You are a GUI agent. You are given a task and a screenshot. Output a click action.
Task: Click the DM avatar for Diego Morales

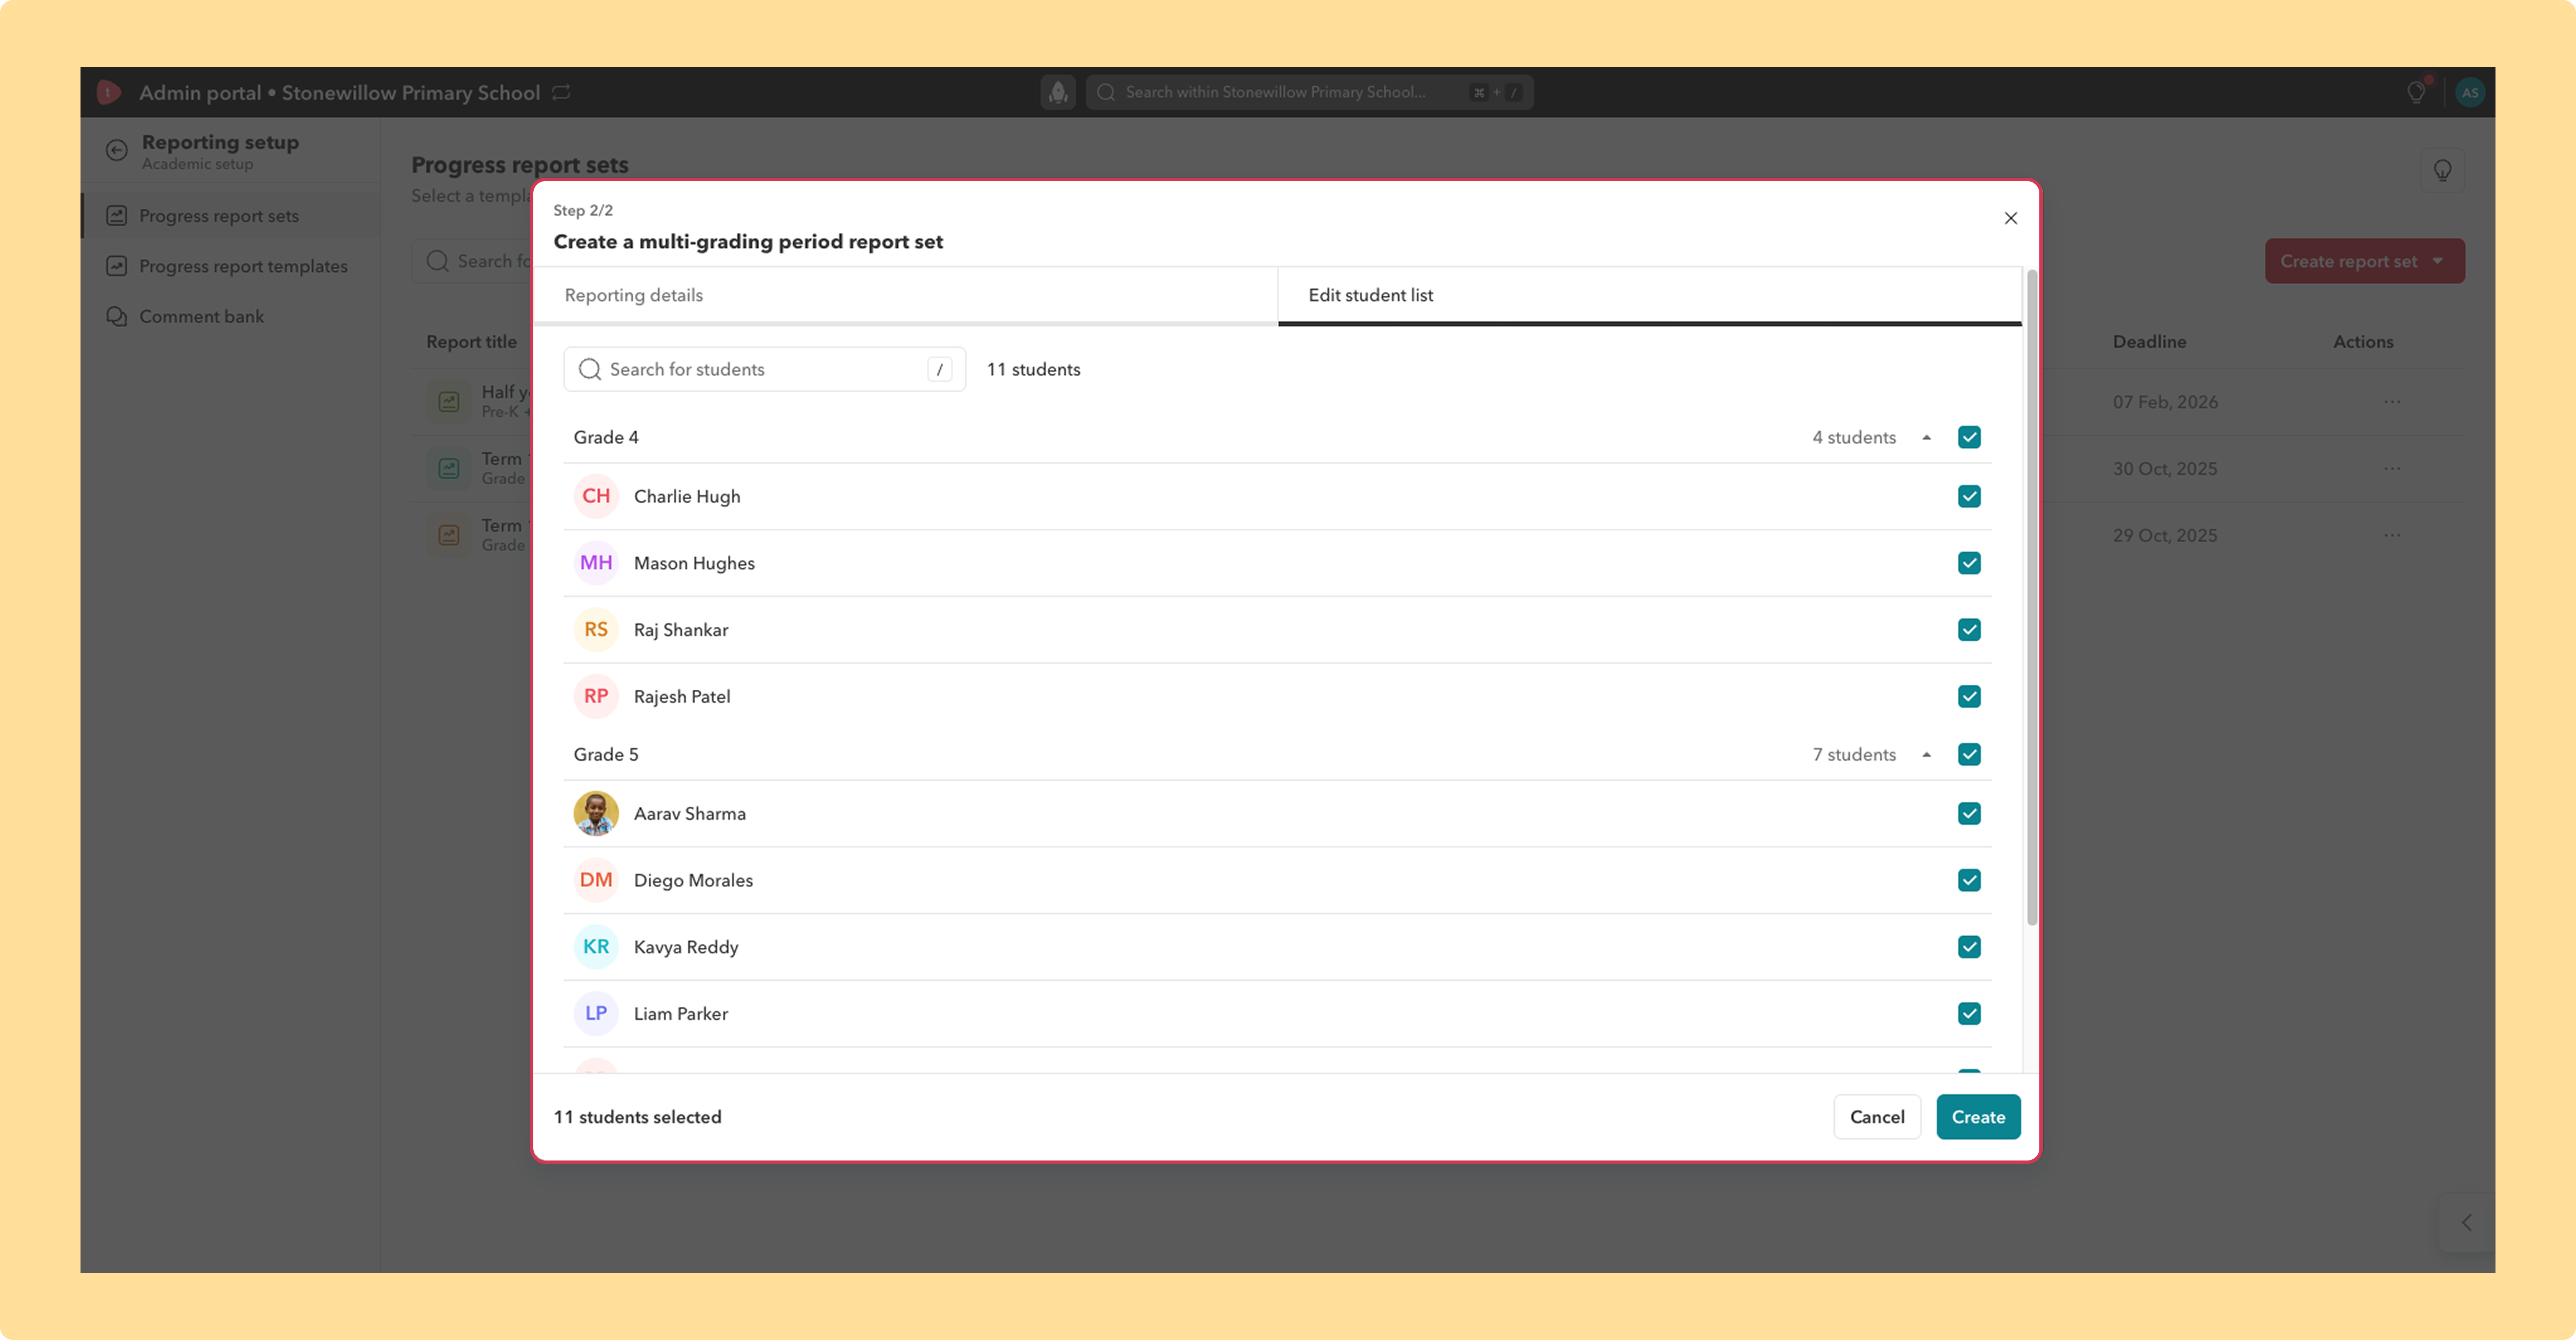point(596,880)
